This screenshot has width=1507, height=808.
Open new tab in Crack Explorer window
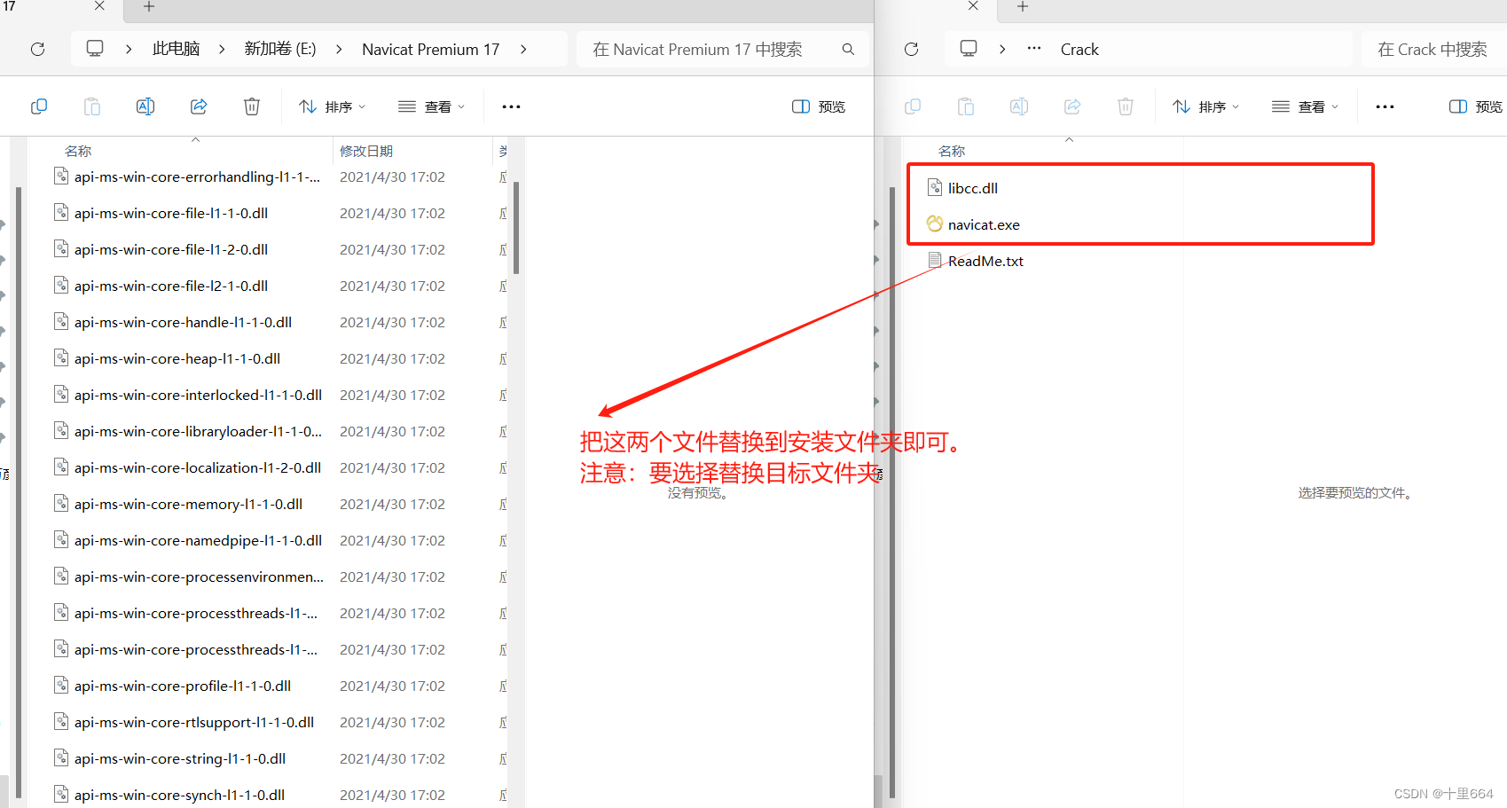click(x=1023, y=6)
